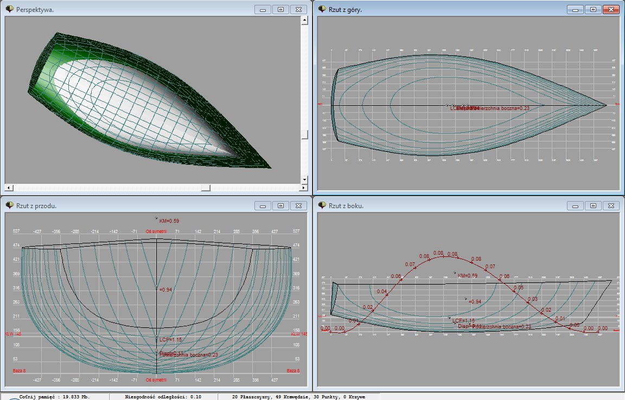Maximize the Perspektywa view window
625x400 pixels.
[280, 10]
